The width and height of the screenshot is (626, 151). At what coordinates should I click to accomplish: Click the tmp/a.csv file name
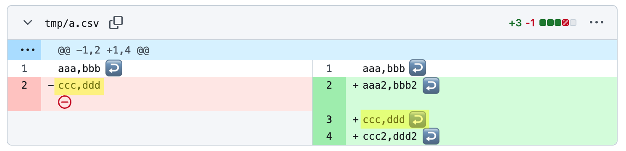(72, 23)
